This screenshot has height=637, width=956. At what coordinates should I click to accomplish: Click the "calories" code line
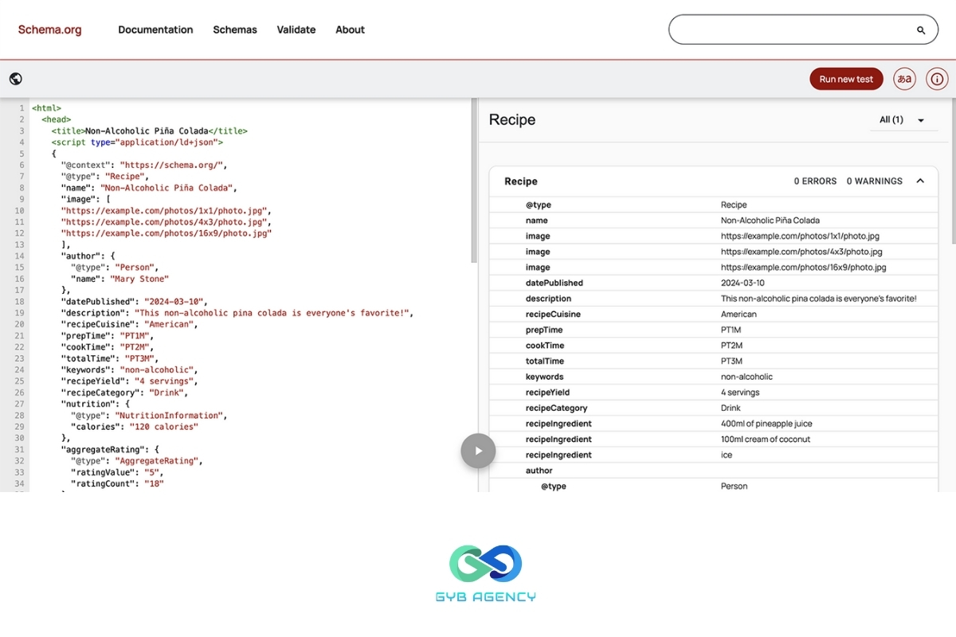pyautogui.click(x=135, y=427)
